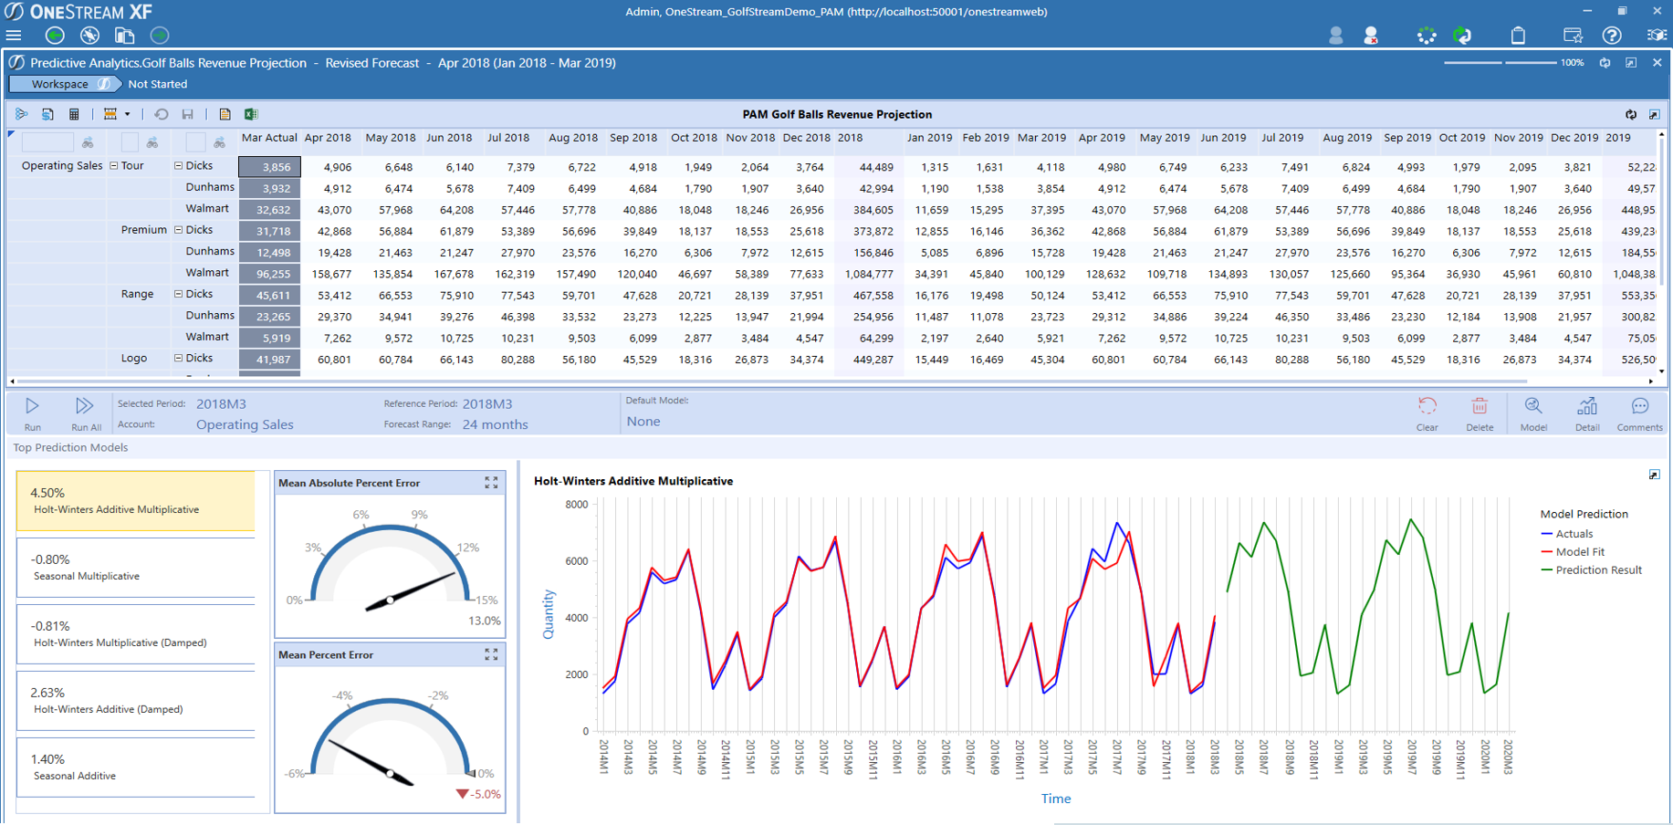Image resolution: width=1673 pixels, height=825 pixels.
Task: Open the help question mark icon
Action: (1612, 36)
